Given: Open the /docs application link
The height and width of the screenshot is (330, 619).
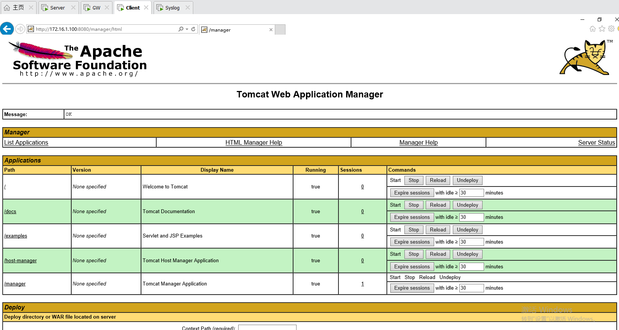Looking at the screenshot, I should 10,211.
